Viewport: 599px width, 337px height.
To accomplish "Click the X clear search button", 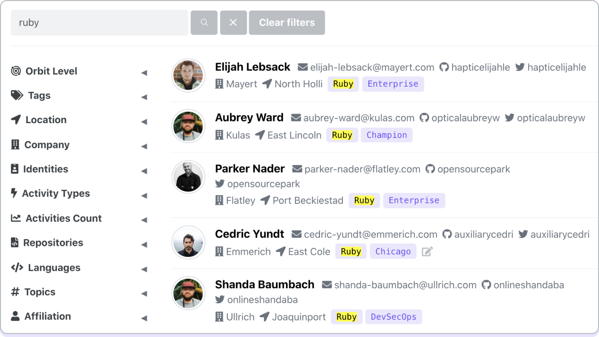I will click(233, 23).
